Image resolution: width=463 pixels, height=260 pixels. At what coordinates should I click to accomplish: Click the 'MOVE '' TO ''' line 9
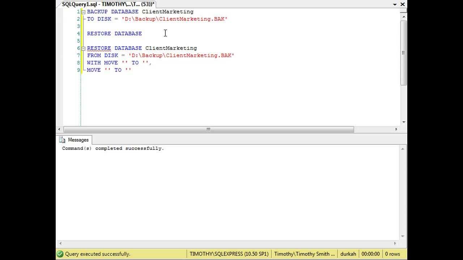point(109,70)
